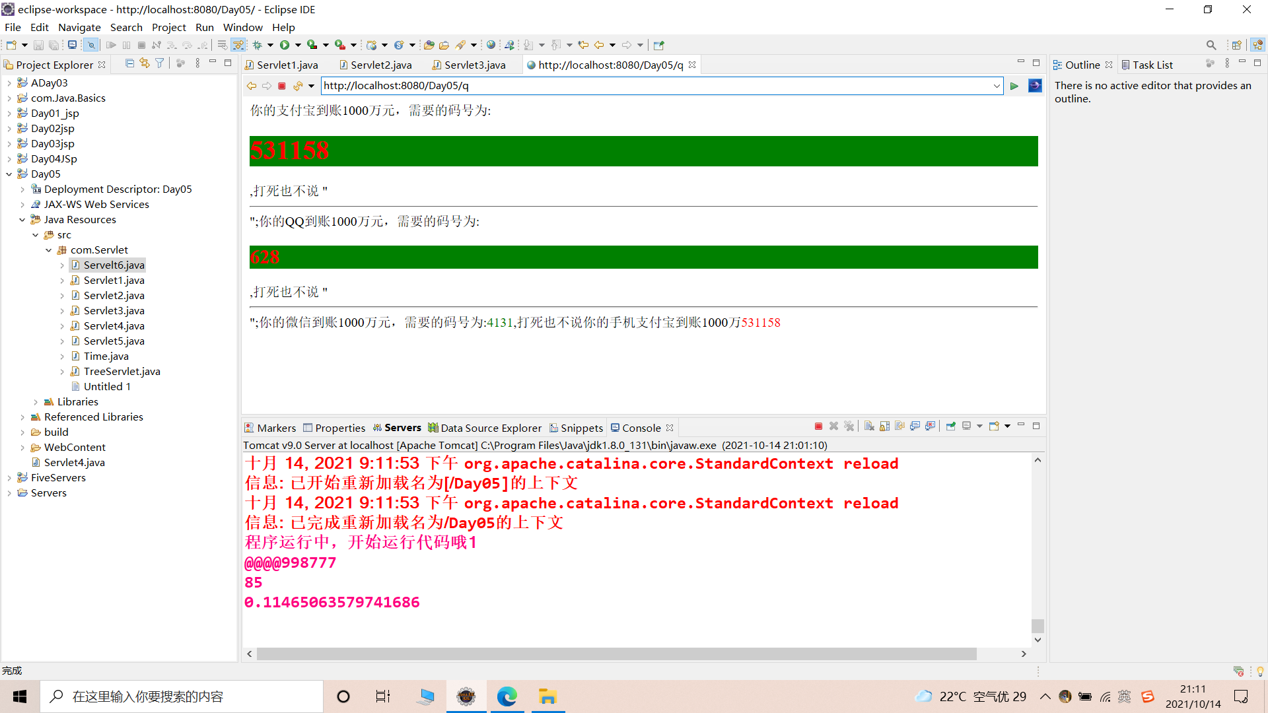Toggle Scroll Lock in Console toolbar
Image resolution: width=1268 pixels, height=713 pixels.
pos(884,426)
